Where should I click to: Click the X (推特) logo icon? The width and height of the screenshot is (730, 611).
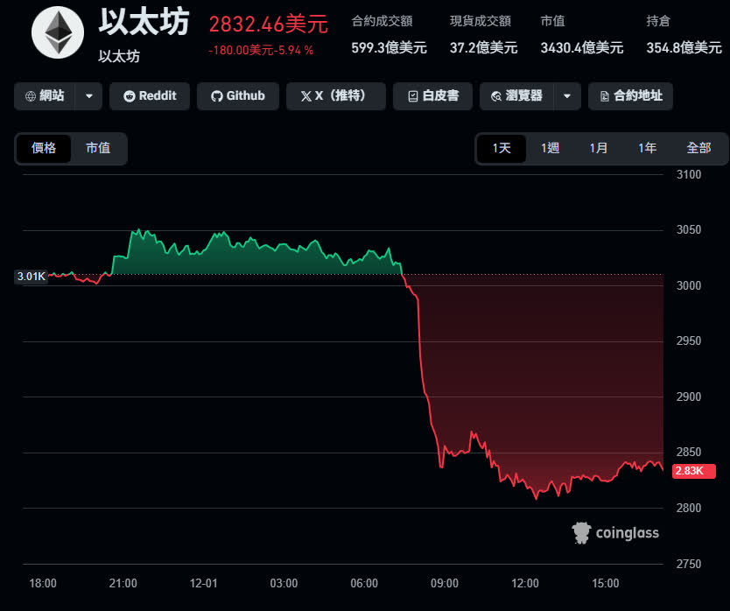click(305, 96)
